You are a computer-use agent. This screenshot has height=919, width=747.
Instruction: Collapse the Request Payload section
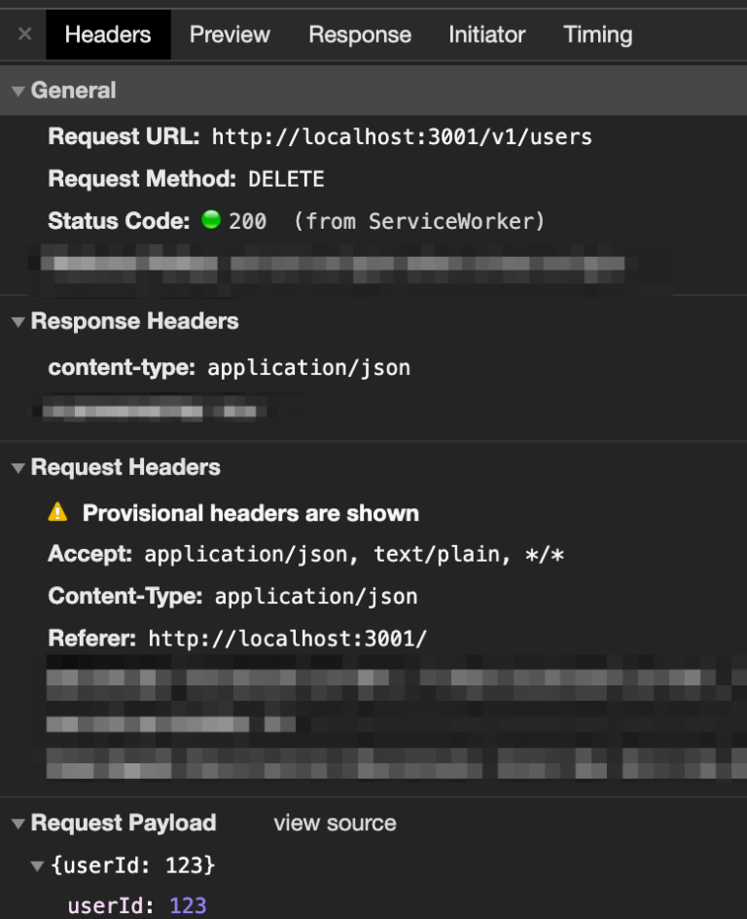[x=19, y=823]
